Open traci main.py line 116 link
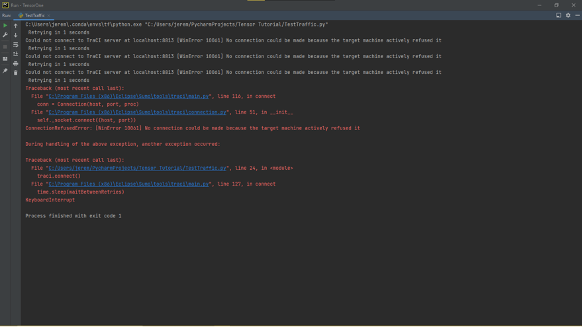This screenshot has width=582, height=327. [x=129, y=96]
